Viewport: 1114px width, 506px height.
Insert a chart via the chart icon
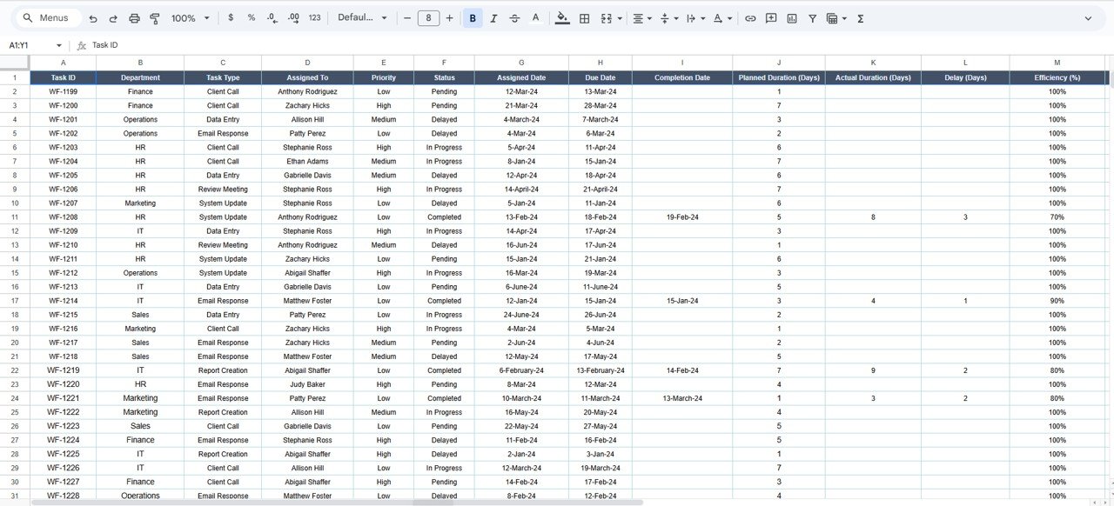coord(792,17)
